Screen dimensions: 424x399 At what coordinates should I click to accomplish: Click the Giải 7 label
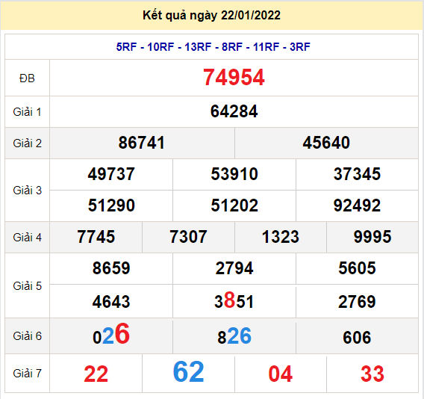[27, 374]
